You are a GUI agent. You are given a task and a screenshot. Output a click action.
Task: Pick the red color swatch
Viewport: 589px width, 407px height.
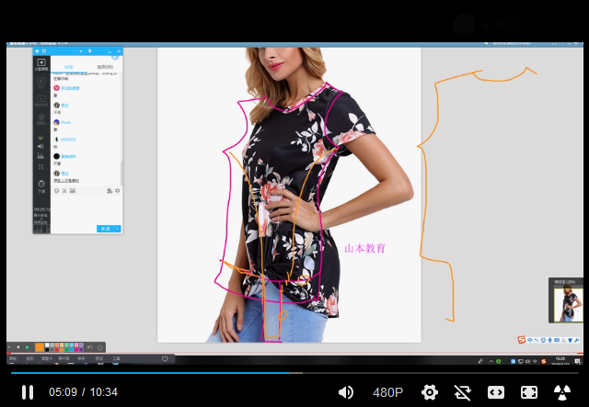pos(57,349)
